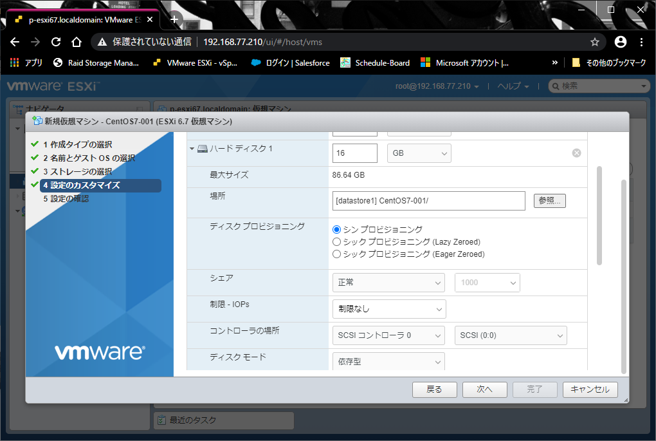This screenshot has width=656, height=441.
Task: Open the ディスク モード dropdown showing 依存型
Action: click(x=388, y=361)
